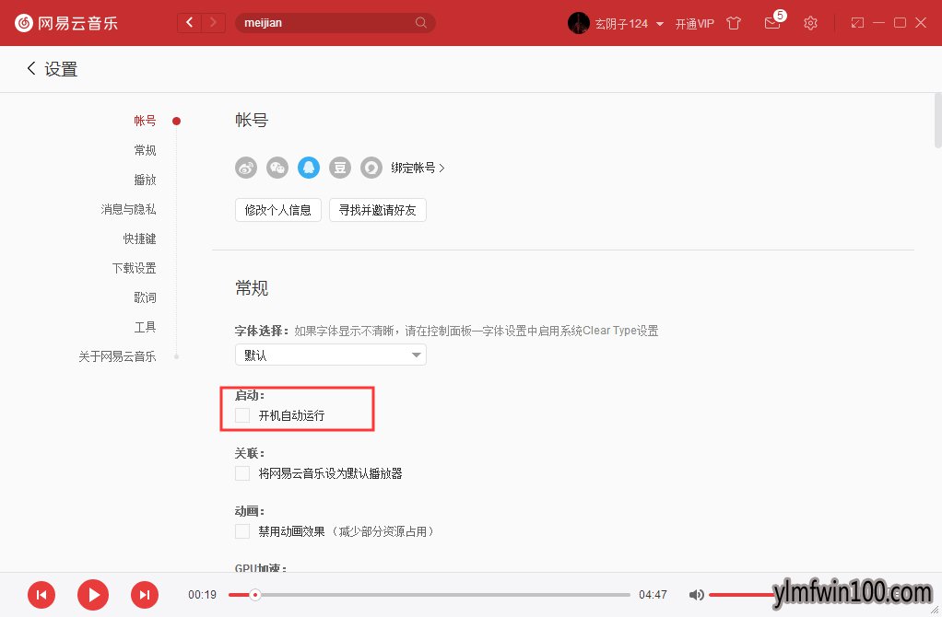Open the 绑定帐号 link
Image resolution: width=942 pixels, height=617 pixels.
coord(418,168)
